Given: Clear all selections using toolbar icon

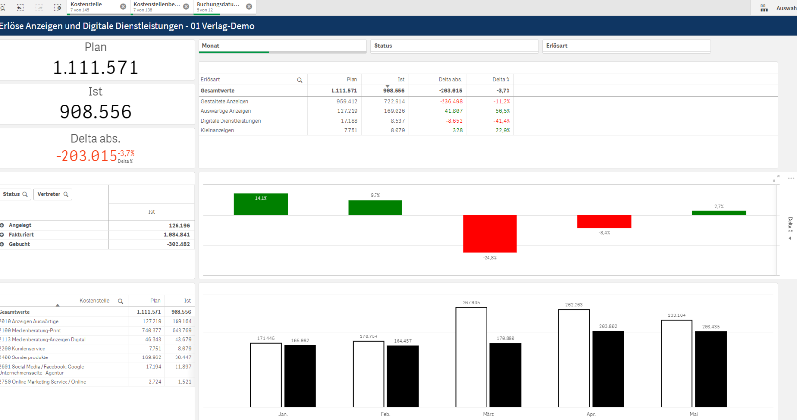Looking at the screenshot, I should click(x=58, y=7).
